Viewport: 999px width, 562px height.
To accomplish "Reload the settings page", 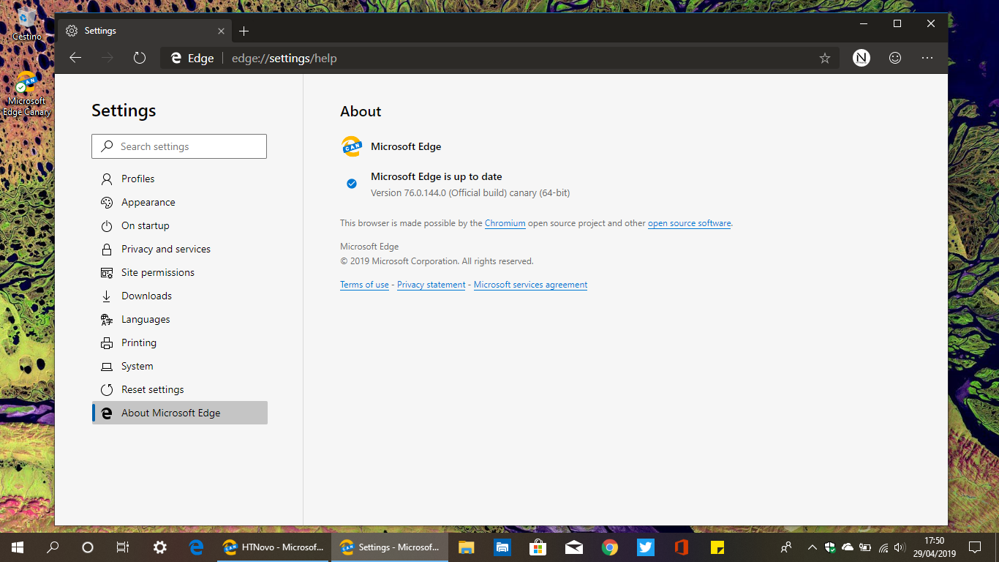I will tap(140, 58).
